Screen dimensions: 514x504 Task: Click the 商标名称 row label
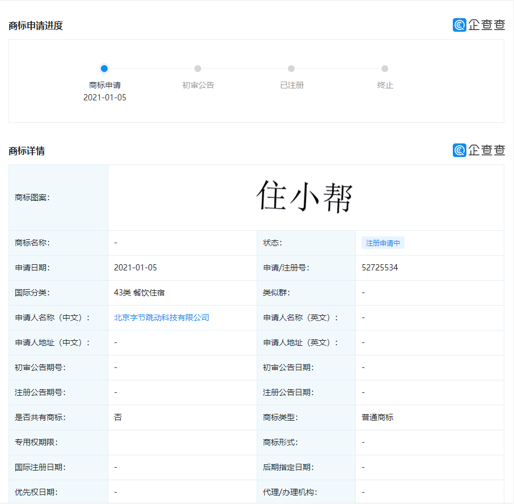pyautogui.click(x=32, y=243)
